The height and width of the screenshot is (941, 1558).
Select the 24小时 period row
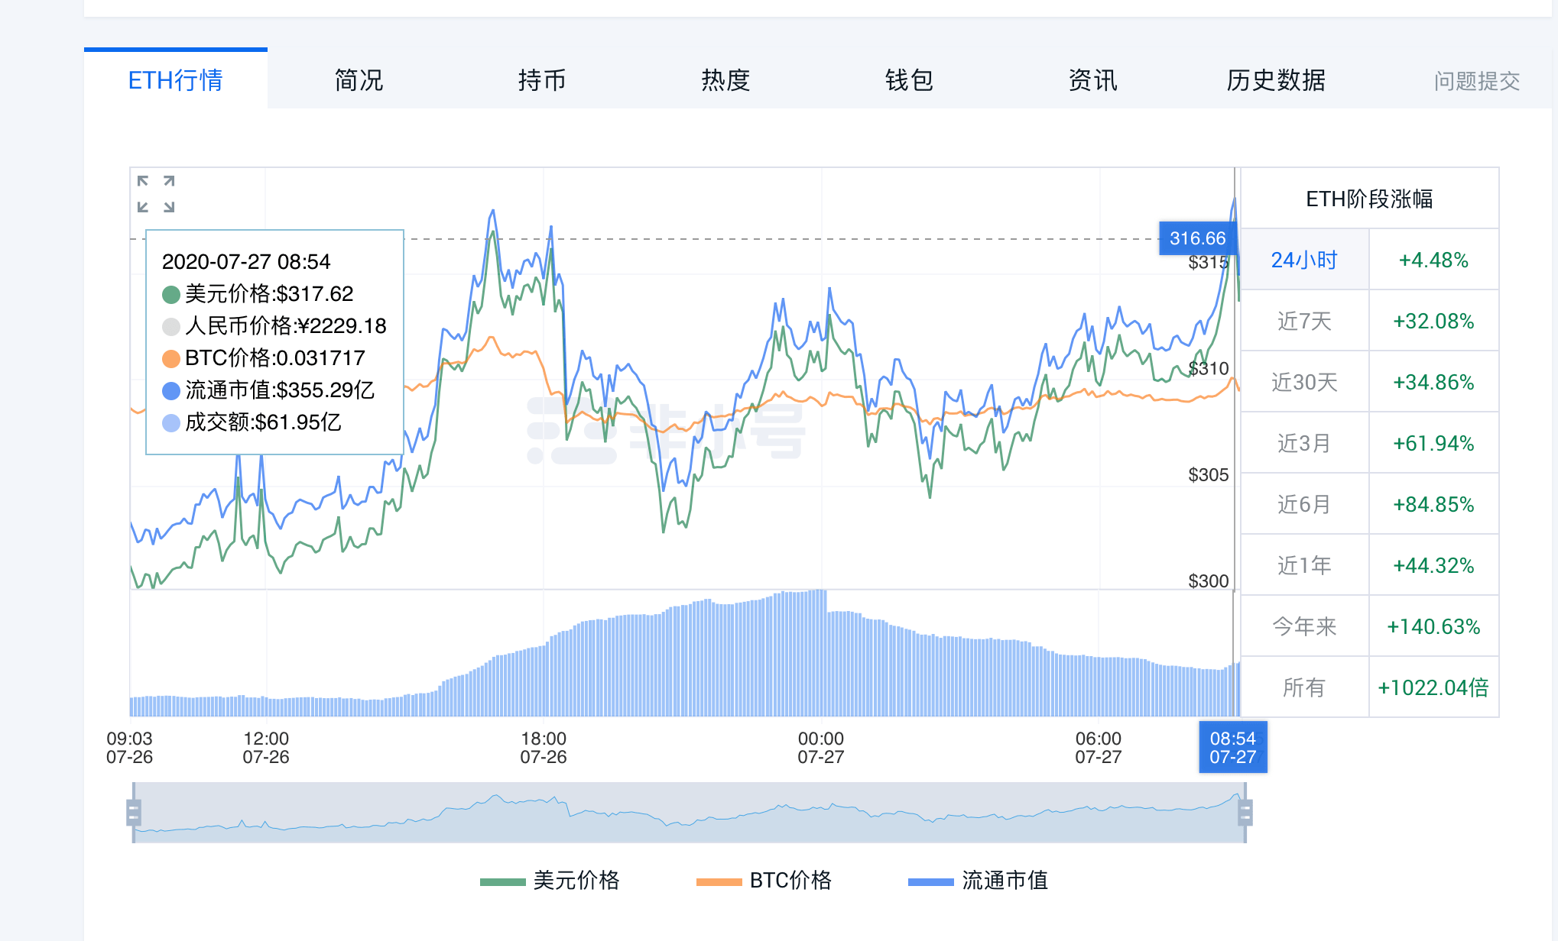pyautogui.click(x=1304, y=260)
